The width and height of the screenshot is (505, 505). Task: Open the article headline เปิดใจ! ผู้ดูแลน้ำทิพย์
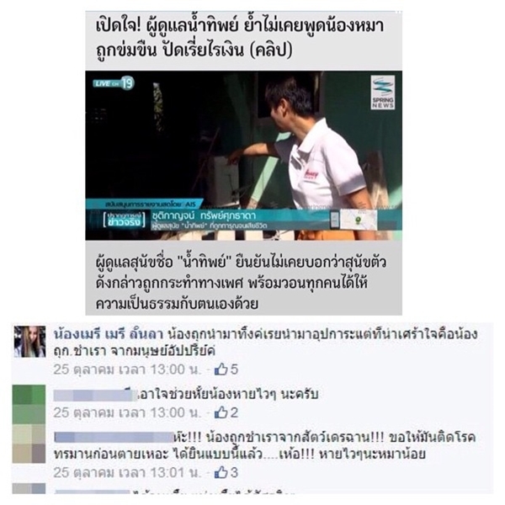click(240, 39)
